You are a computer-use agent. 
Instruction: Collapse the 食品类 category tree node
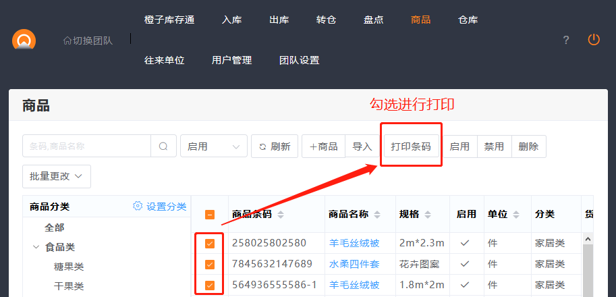coord(36,248)
